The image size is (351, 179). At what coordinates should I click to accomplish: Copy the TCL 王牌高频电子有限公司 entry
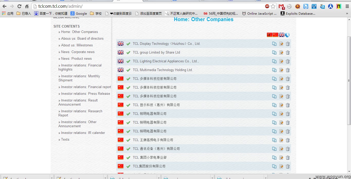pos(274,140)
